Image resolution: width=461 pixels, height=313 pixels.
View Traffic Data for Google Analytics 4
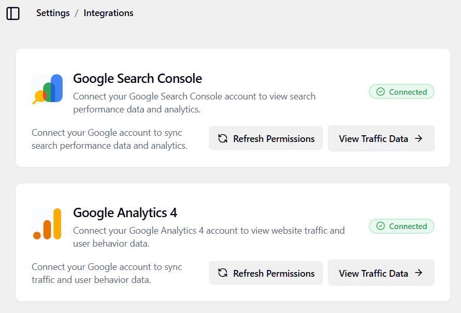[x=381, y=273]
